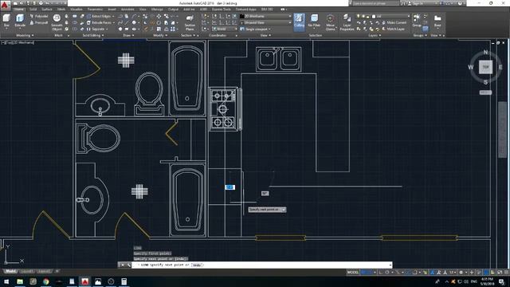Click the Undo option in command line
510x287 pixels.
pos(197,265)
